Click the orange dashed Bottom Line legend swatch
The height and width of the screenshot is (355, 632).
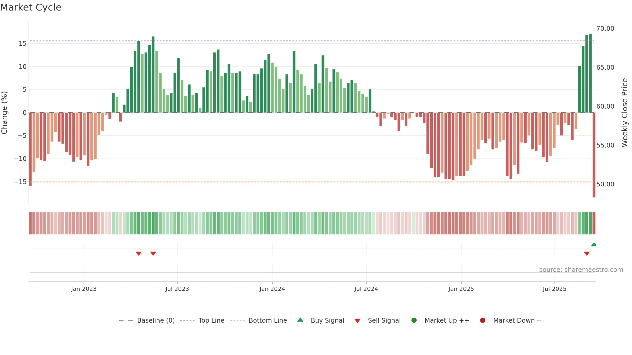237,320
